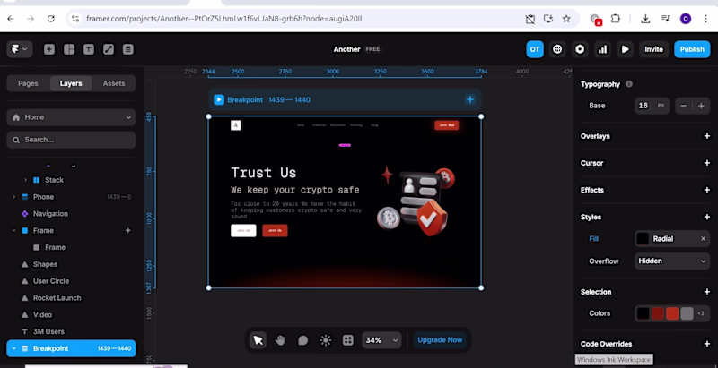This screenshot has width=718, height=368.
Task: Select the Navigation component layer
Action: coord(50,214)
